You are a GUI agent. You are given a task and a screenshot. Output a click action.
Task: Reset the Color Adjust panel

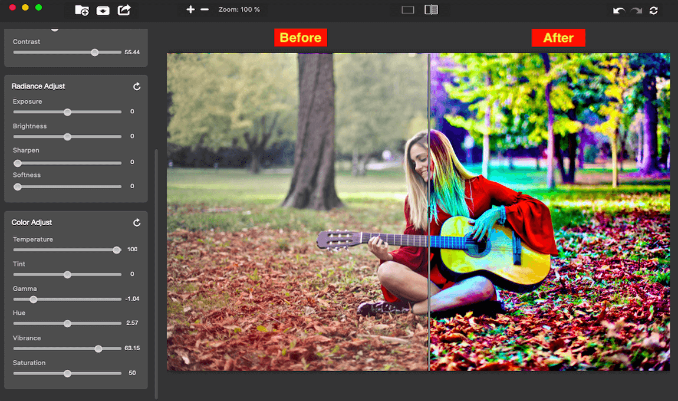coord(137,223)
